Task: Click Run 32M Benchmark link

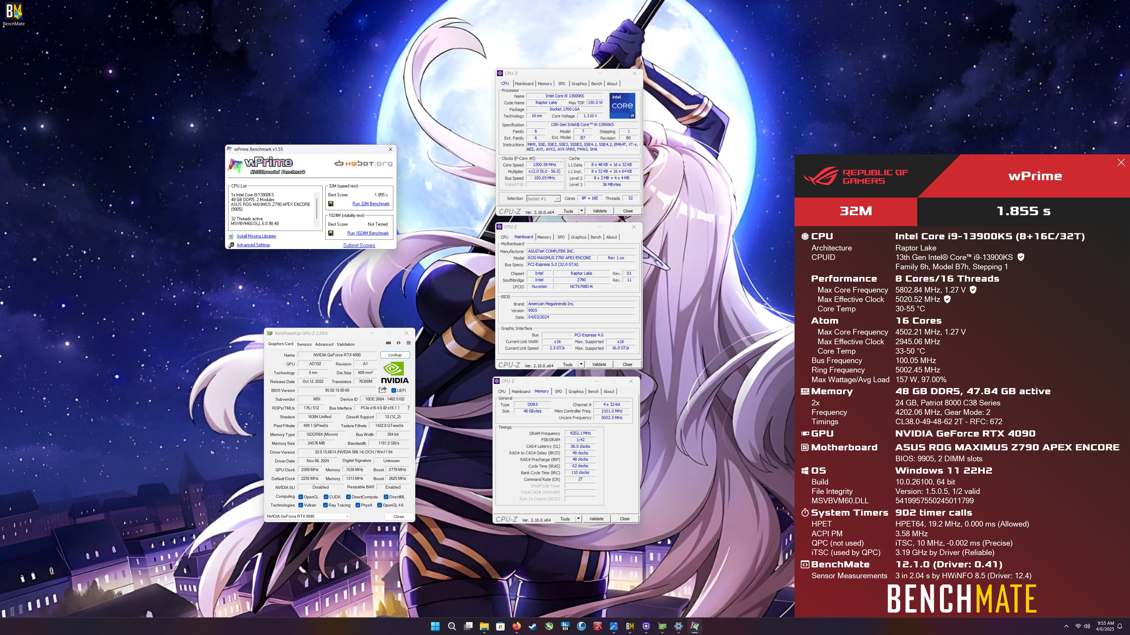Action: point(371,204)
